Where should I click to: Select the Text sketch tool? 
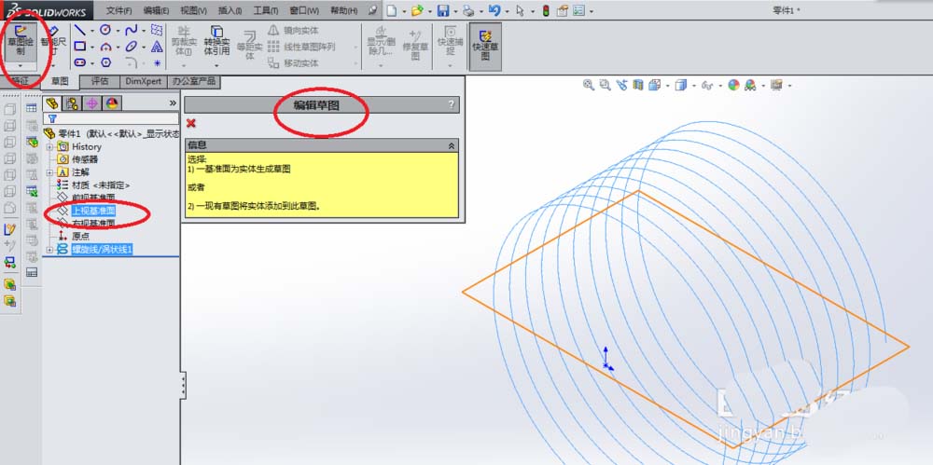(157, 47)
